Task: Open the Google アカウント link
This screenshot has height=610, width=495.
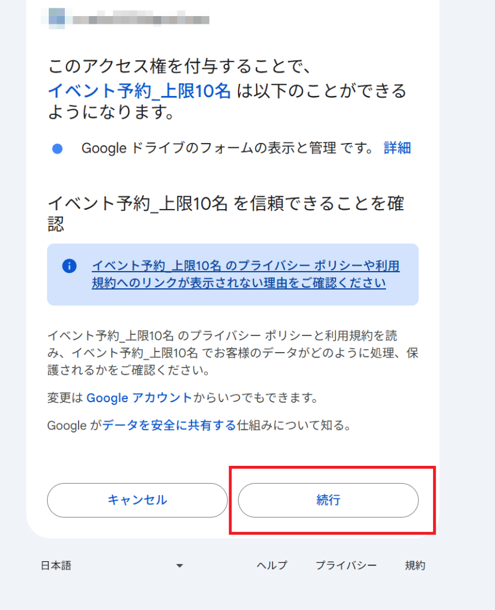Action: pyautogui.click(x=139, y=397)
